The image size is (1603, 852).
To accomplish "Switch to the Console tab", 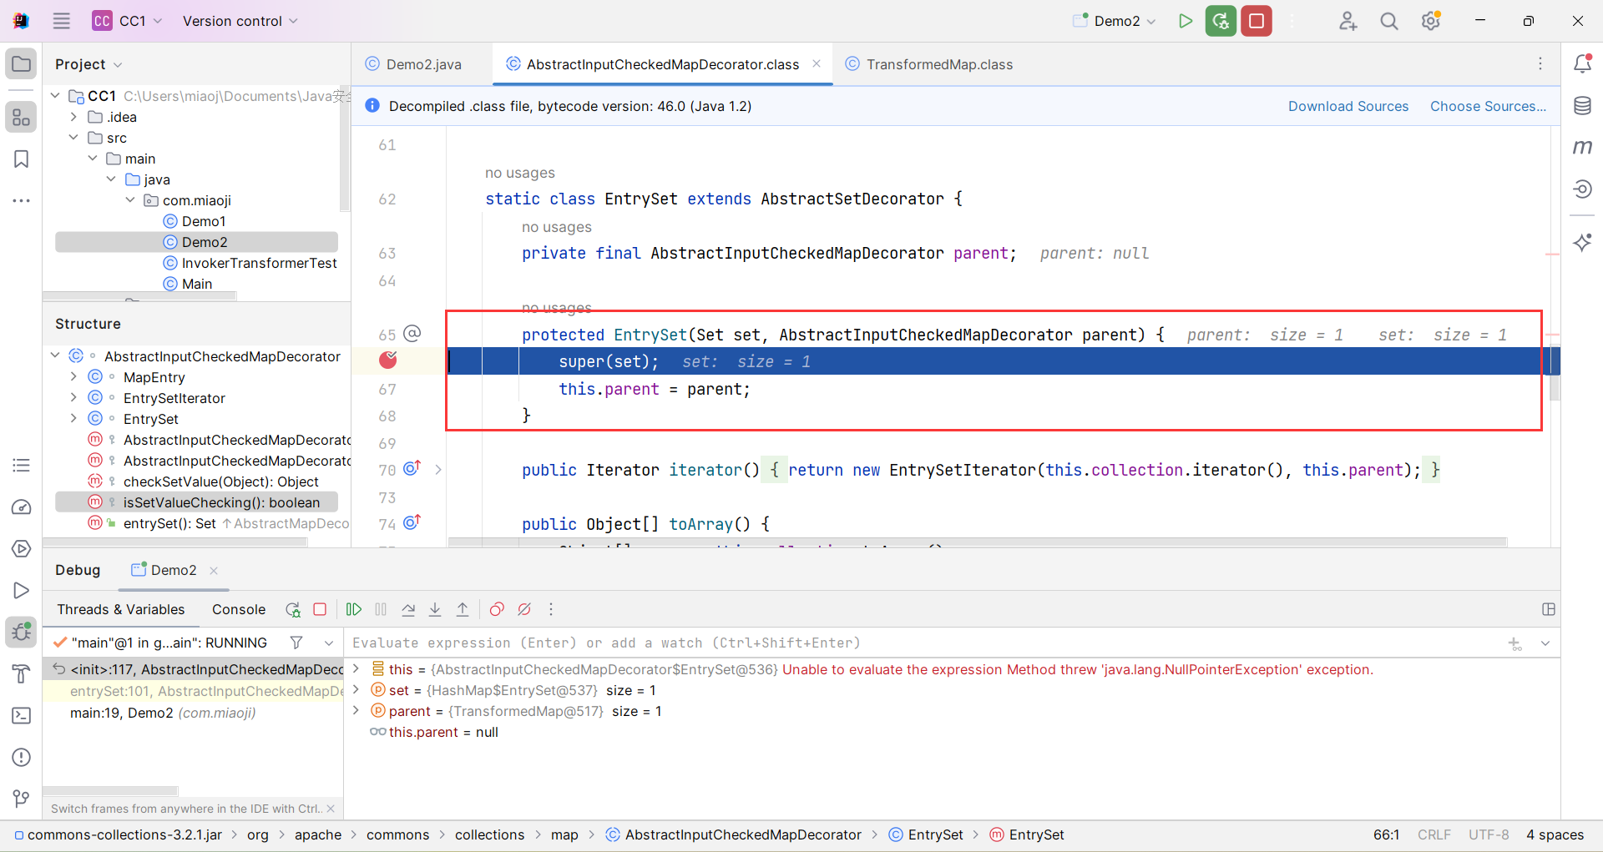I will pos(239,609).
